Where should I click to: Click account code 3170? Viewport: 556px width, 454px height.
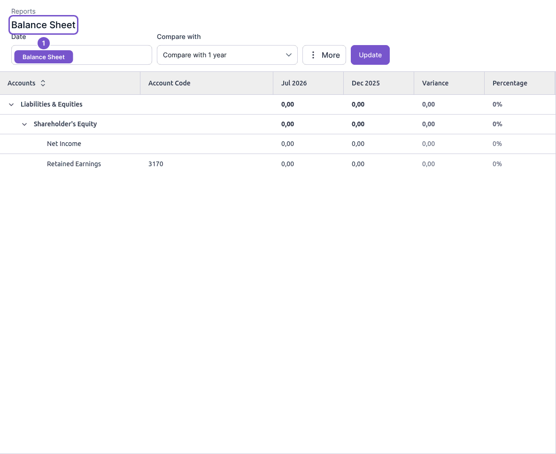(x=155, y=164)
